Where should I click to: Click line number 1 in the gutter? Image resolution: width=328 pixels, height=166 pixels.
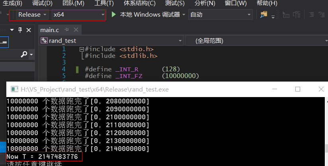(x=64, y=49)
